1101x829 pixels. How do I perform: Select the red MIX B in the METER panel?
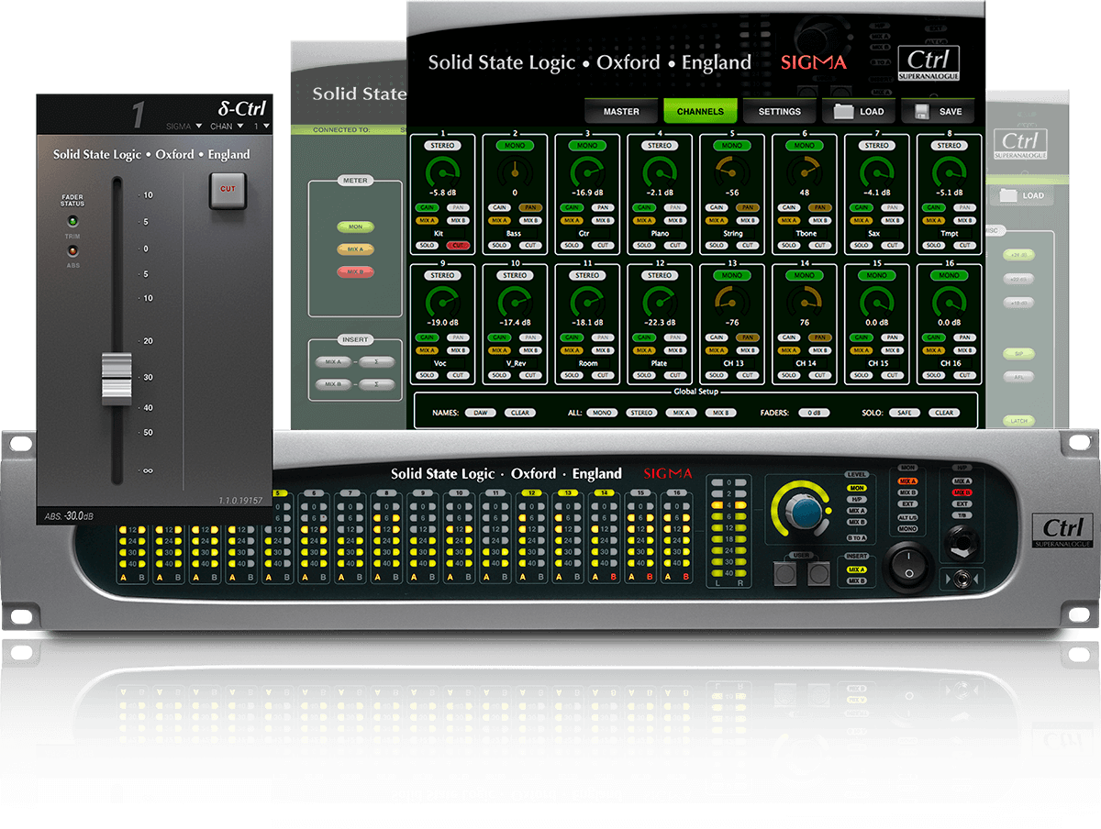(355, 271)
